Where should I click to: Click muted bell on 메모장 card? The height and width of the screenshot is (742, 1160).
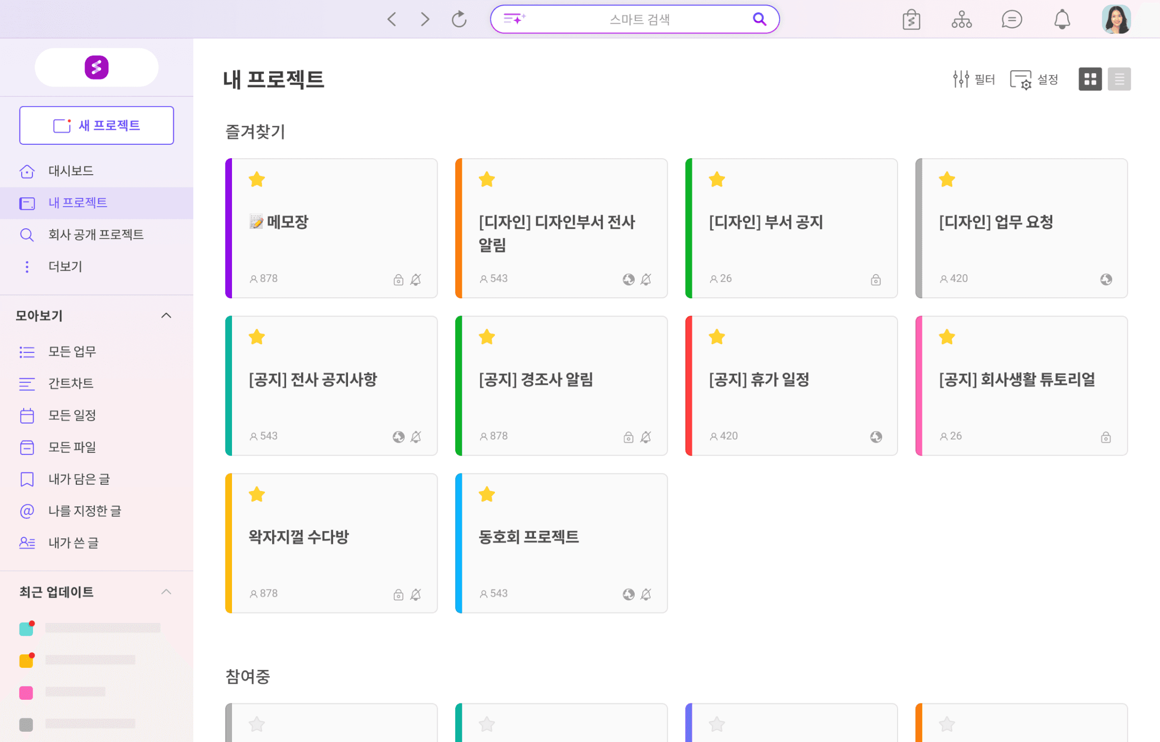[416, 279]
